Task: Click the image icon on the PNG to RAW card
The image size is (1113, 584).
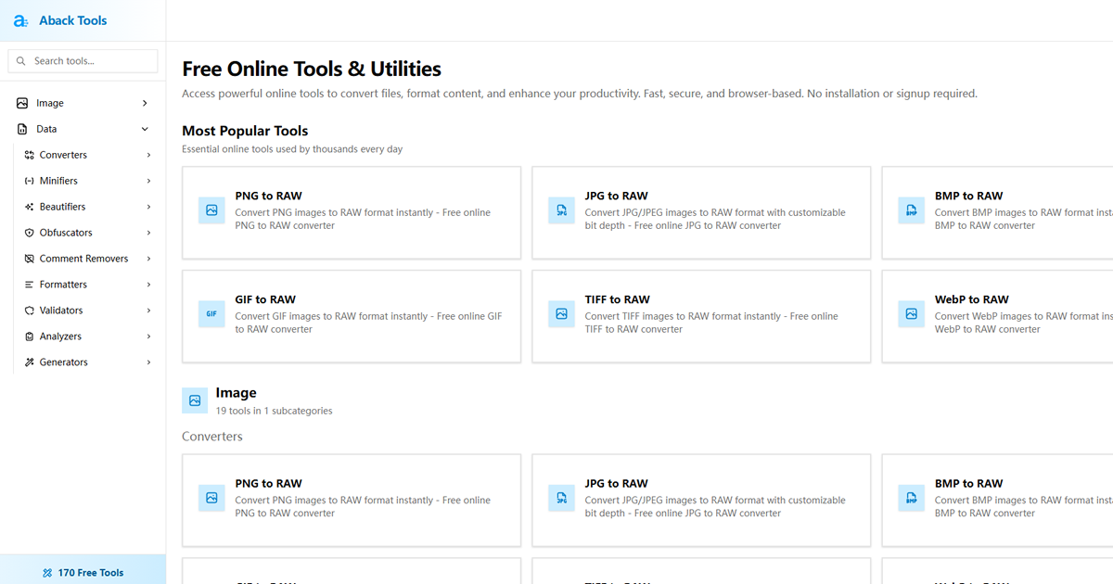Action: 211,210
